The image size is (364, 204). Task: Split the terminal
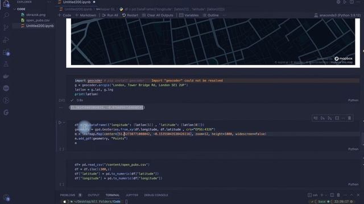pyautogui.click(x=332, y=195)
